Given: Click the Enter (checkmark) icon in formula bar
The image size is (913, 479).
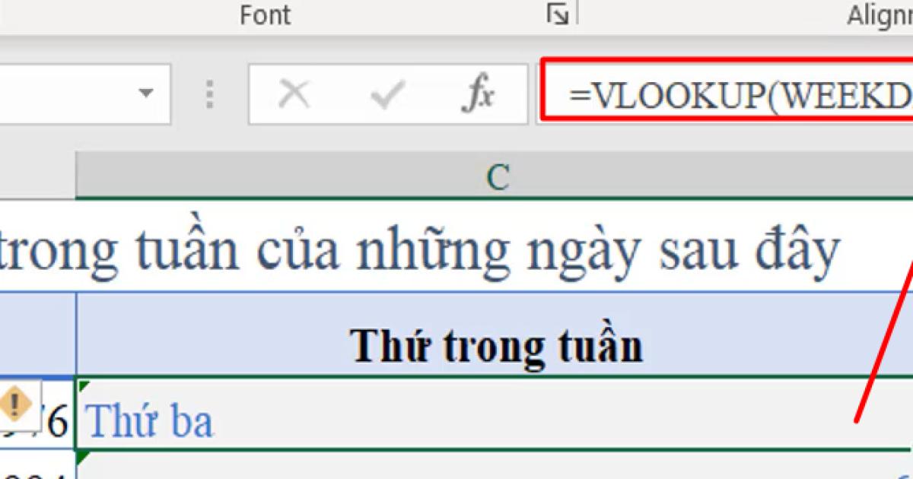Looking at the screenshot, I should point(387,94).
